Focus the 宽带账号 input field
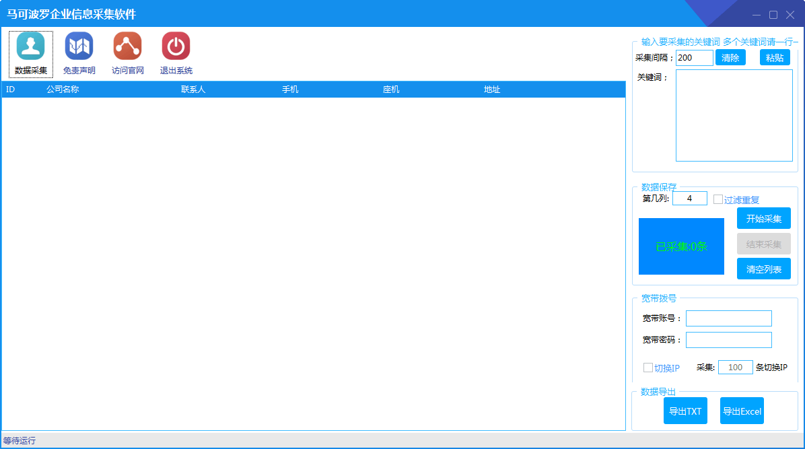805x449 pixels. [728, 318]
